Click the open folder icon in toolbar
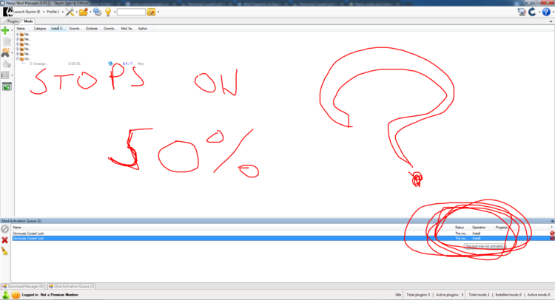 click(x=84, y=12)
